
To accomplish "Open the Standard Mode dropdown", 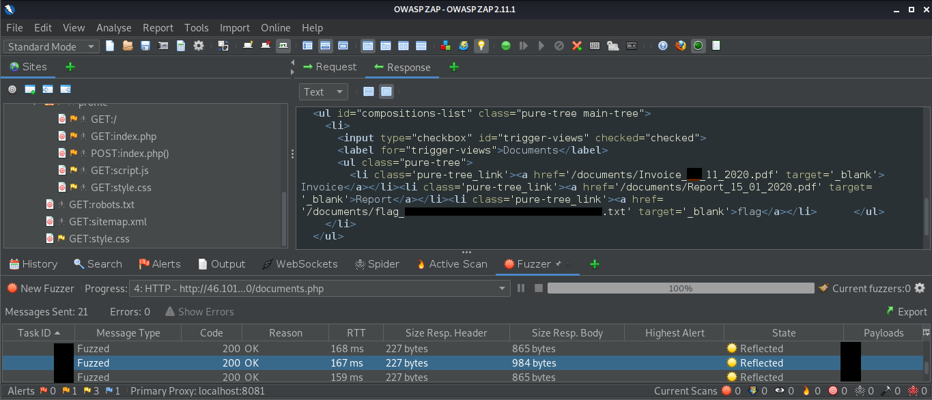I will click(52, 46).
